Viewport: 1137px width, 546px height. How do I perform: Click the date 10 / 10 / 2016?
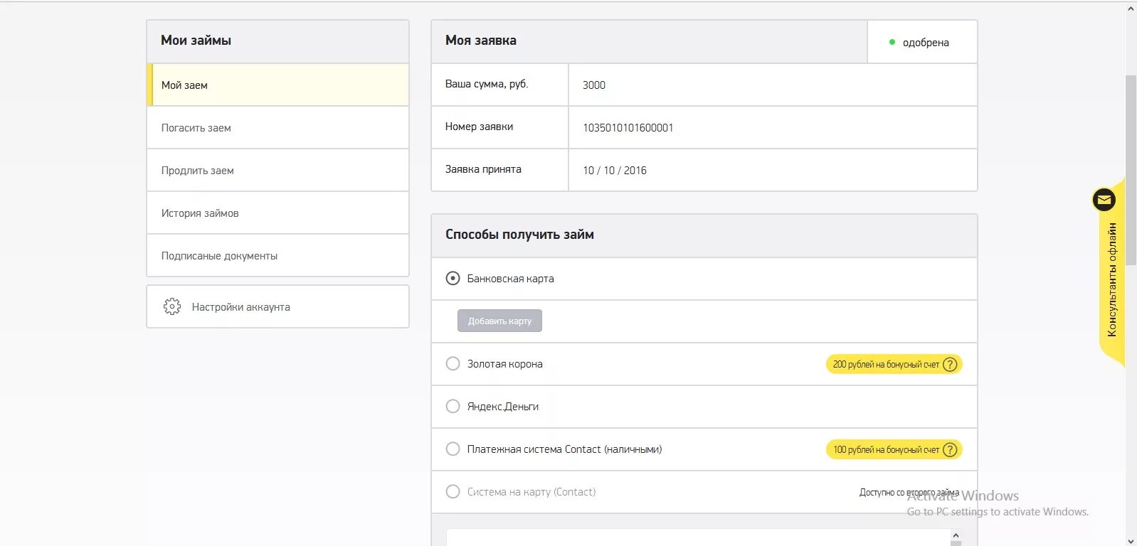pyautogui.click(x=615, y=171)
